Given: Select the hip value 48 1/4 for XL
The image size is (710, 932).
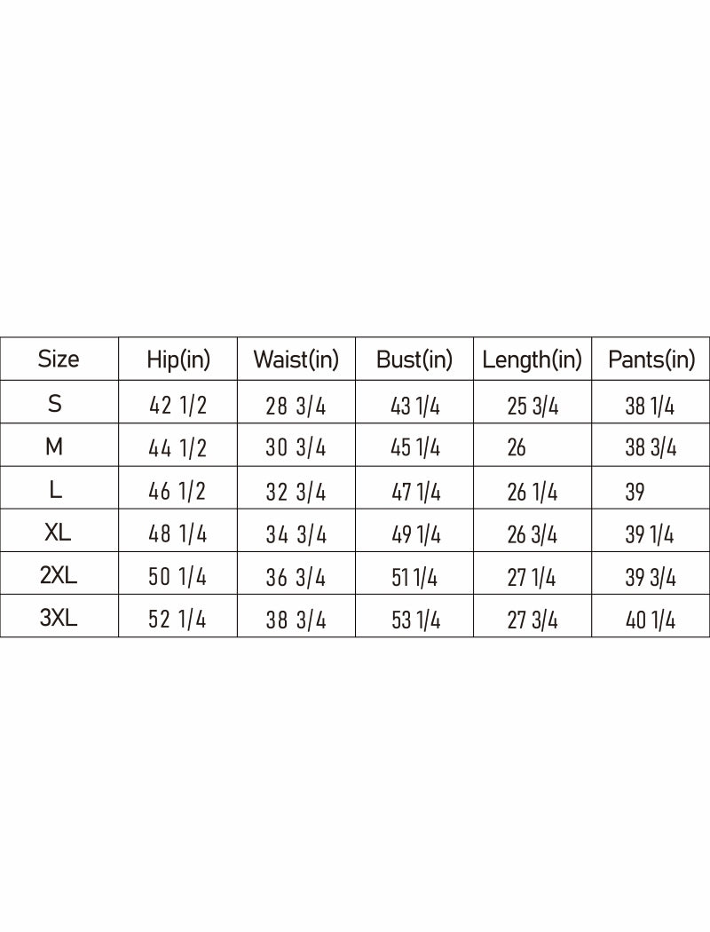Looking at the screenshot, I should [x=177, y=534].
